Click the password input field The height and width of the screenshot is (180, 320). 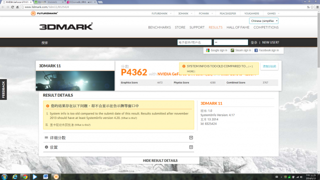231,42
